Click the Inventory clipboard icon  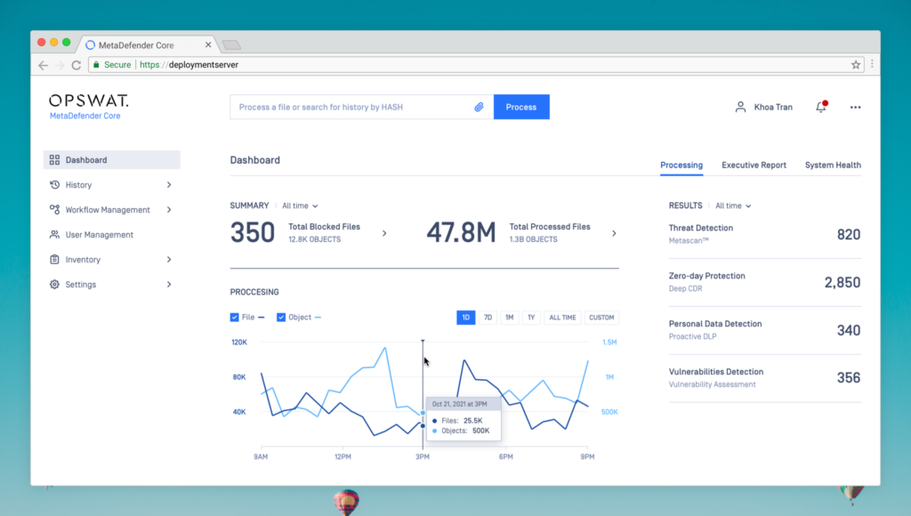click(x=54, y=260)
